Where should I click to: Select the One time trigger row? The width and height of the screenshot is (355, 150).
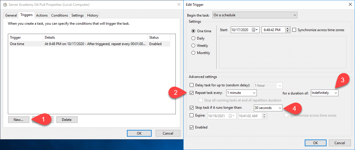tap(87, 44)
